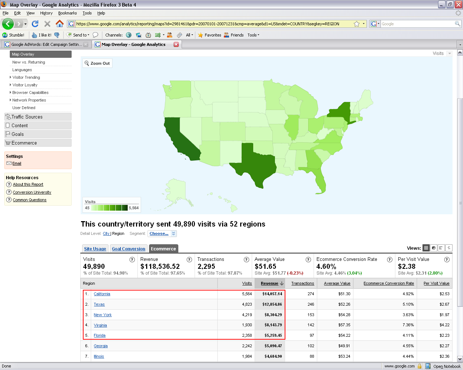Sort table by Revenue column
Screen dimensions: 463x370
pyautogui.click(x=269, y=284)
